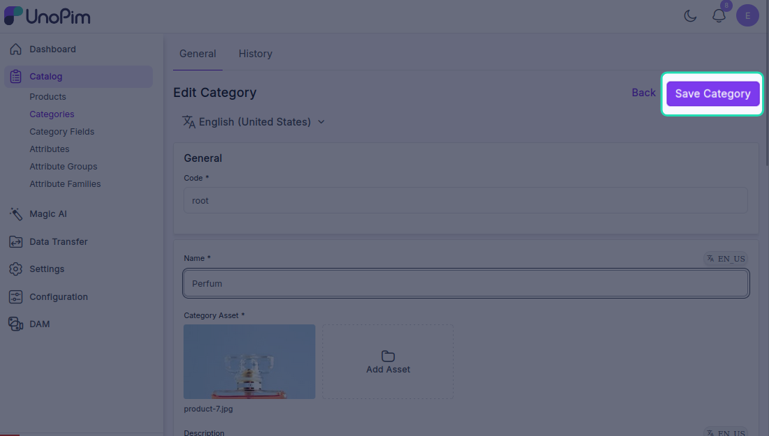Open Attribute Groups submenu
The height and width of the screenshot is (436, 769).
pyautogui.click(x=64, y=166)
